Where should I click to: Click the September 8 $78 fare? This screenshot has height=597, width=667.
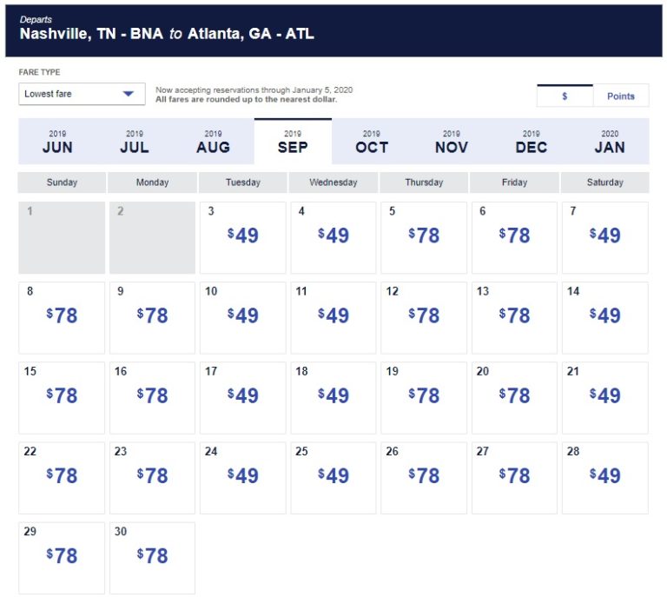pos(62,316)
